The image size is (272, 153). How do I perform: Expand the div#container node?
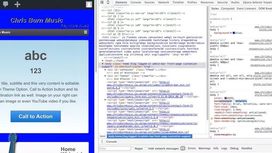tap(105, 70)
